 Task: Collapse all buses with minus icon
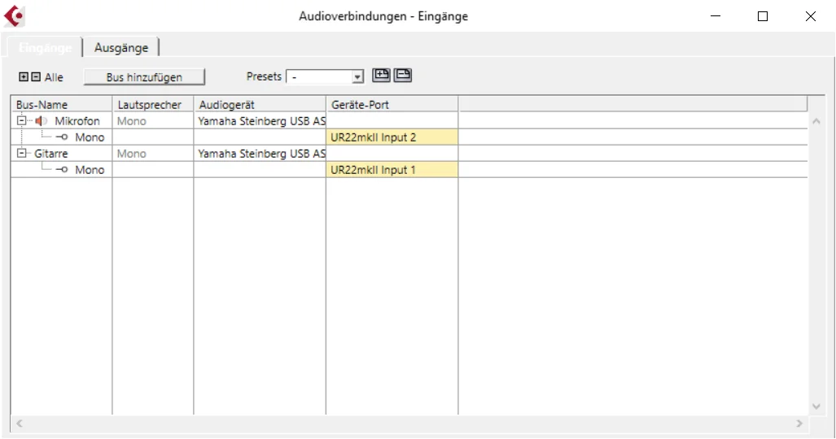[x=36, y=76]
